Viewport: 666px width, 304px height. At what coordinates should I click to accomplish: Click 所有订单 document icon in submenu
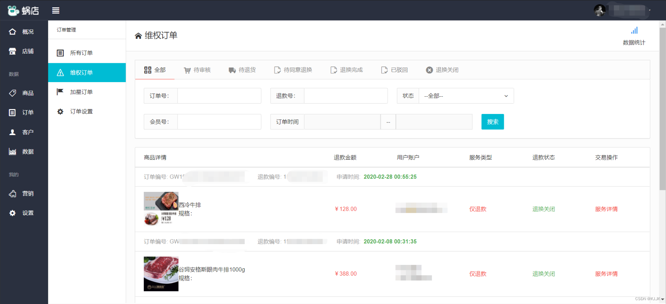(60, 53)
